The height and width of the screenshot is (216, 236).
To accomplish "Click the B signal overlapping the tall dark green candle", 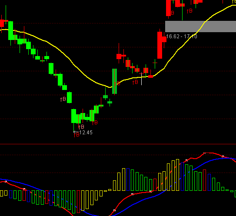I will tap(117, 83).
